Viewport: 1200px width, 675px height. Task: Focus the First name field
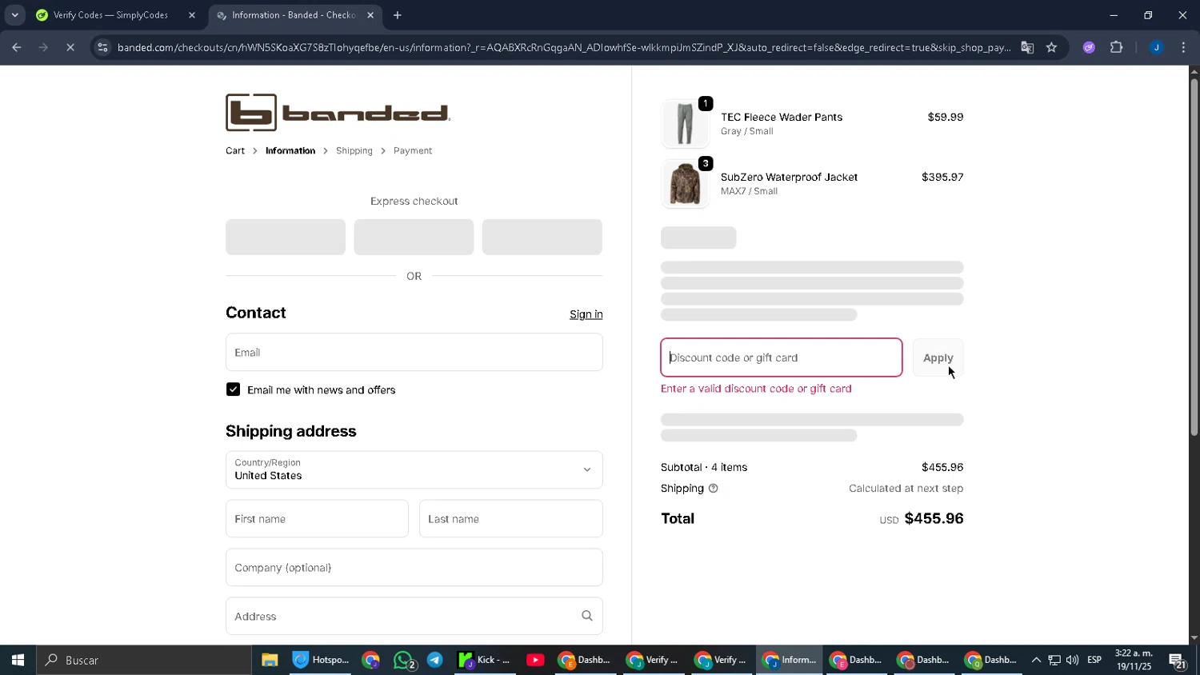pos(317,518)
